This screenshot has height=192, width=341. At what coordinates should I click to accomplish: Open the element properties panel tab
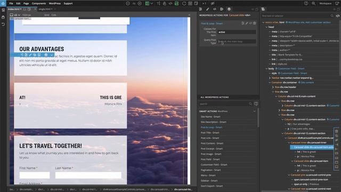pyautogui.click(x=200, y=9)
